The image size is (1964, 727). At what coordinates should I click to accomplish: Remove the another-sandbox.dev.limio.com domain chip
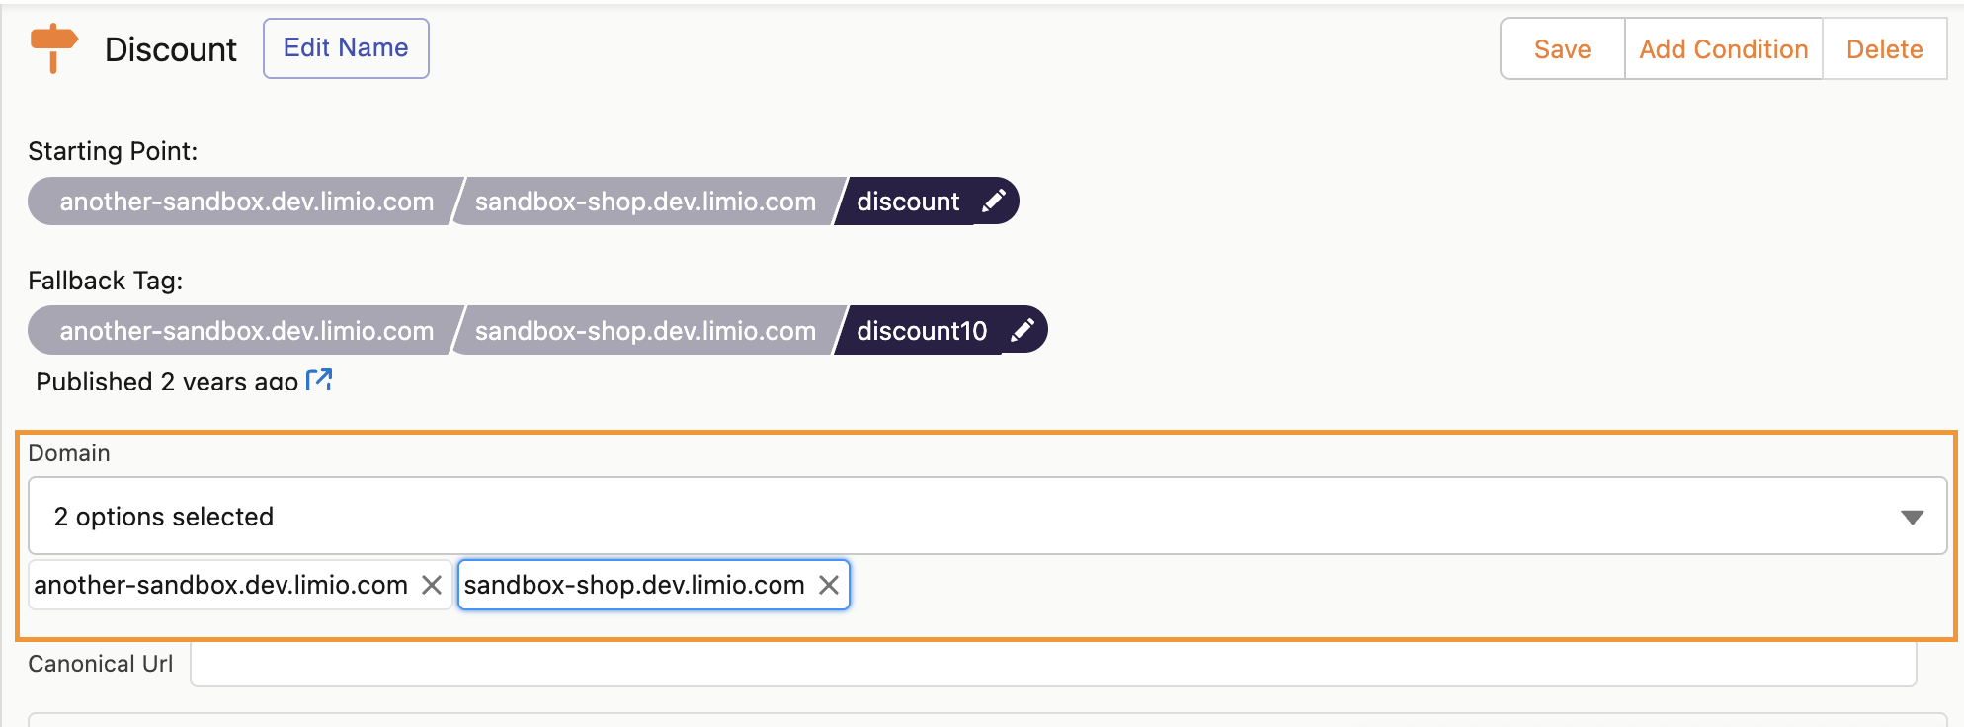(432, 585)
